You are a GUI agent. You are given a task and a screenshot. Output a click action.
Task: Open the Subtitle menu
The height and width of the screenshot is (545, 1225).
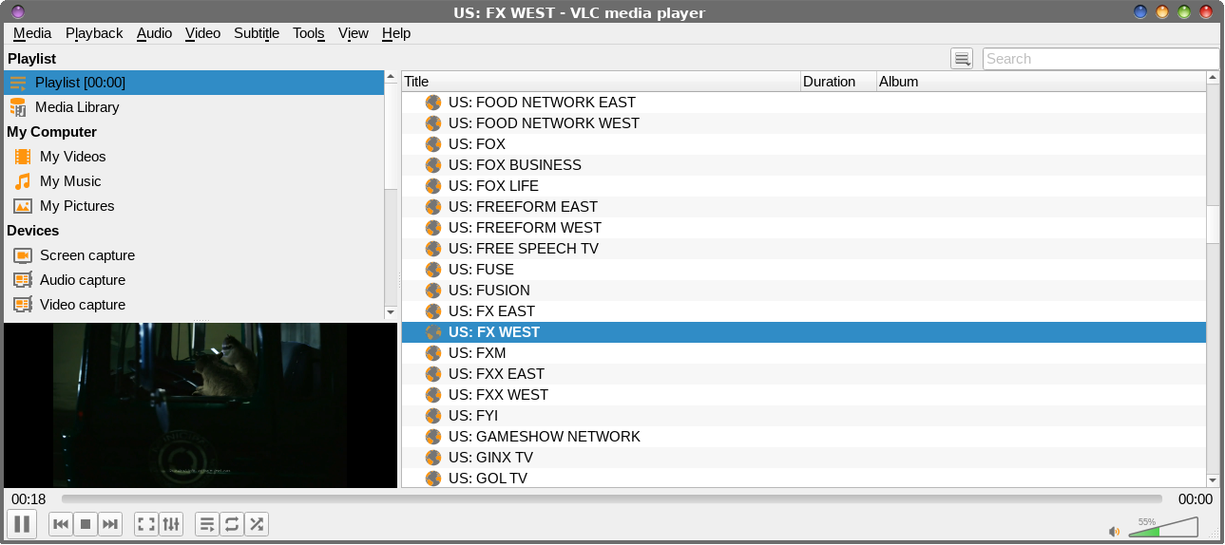257,33
